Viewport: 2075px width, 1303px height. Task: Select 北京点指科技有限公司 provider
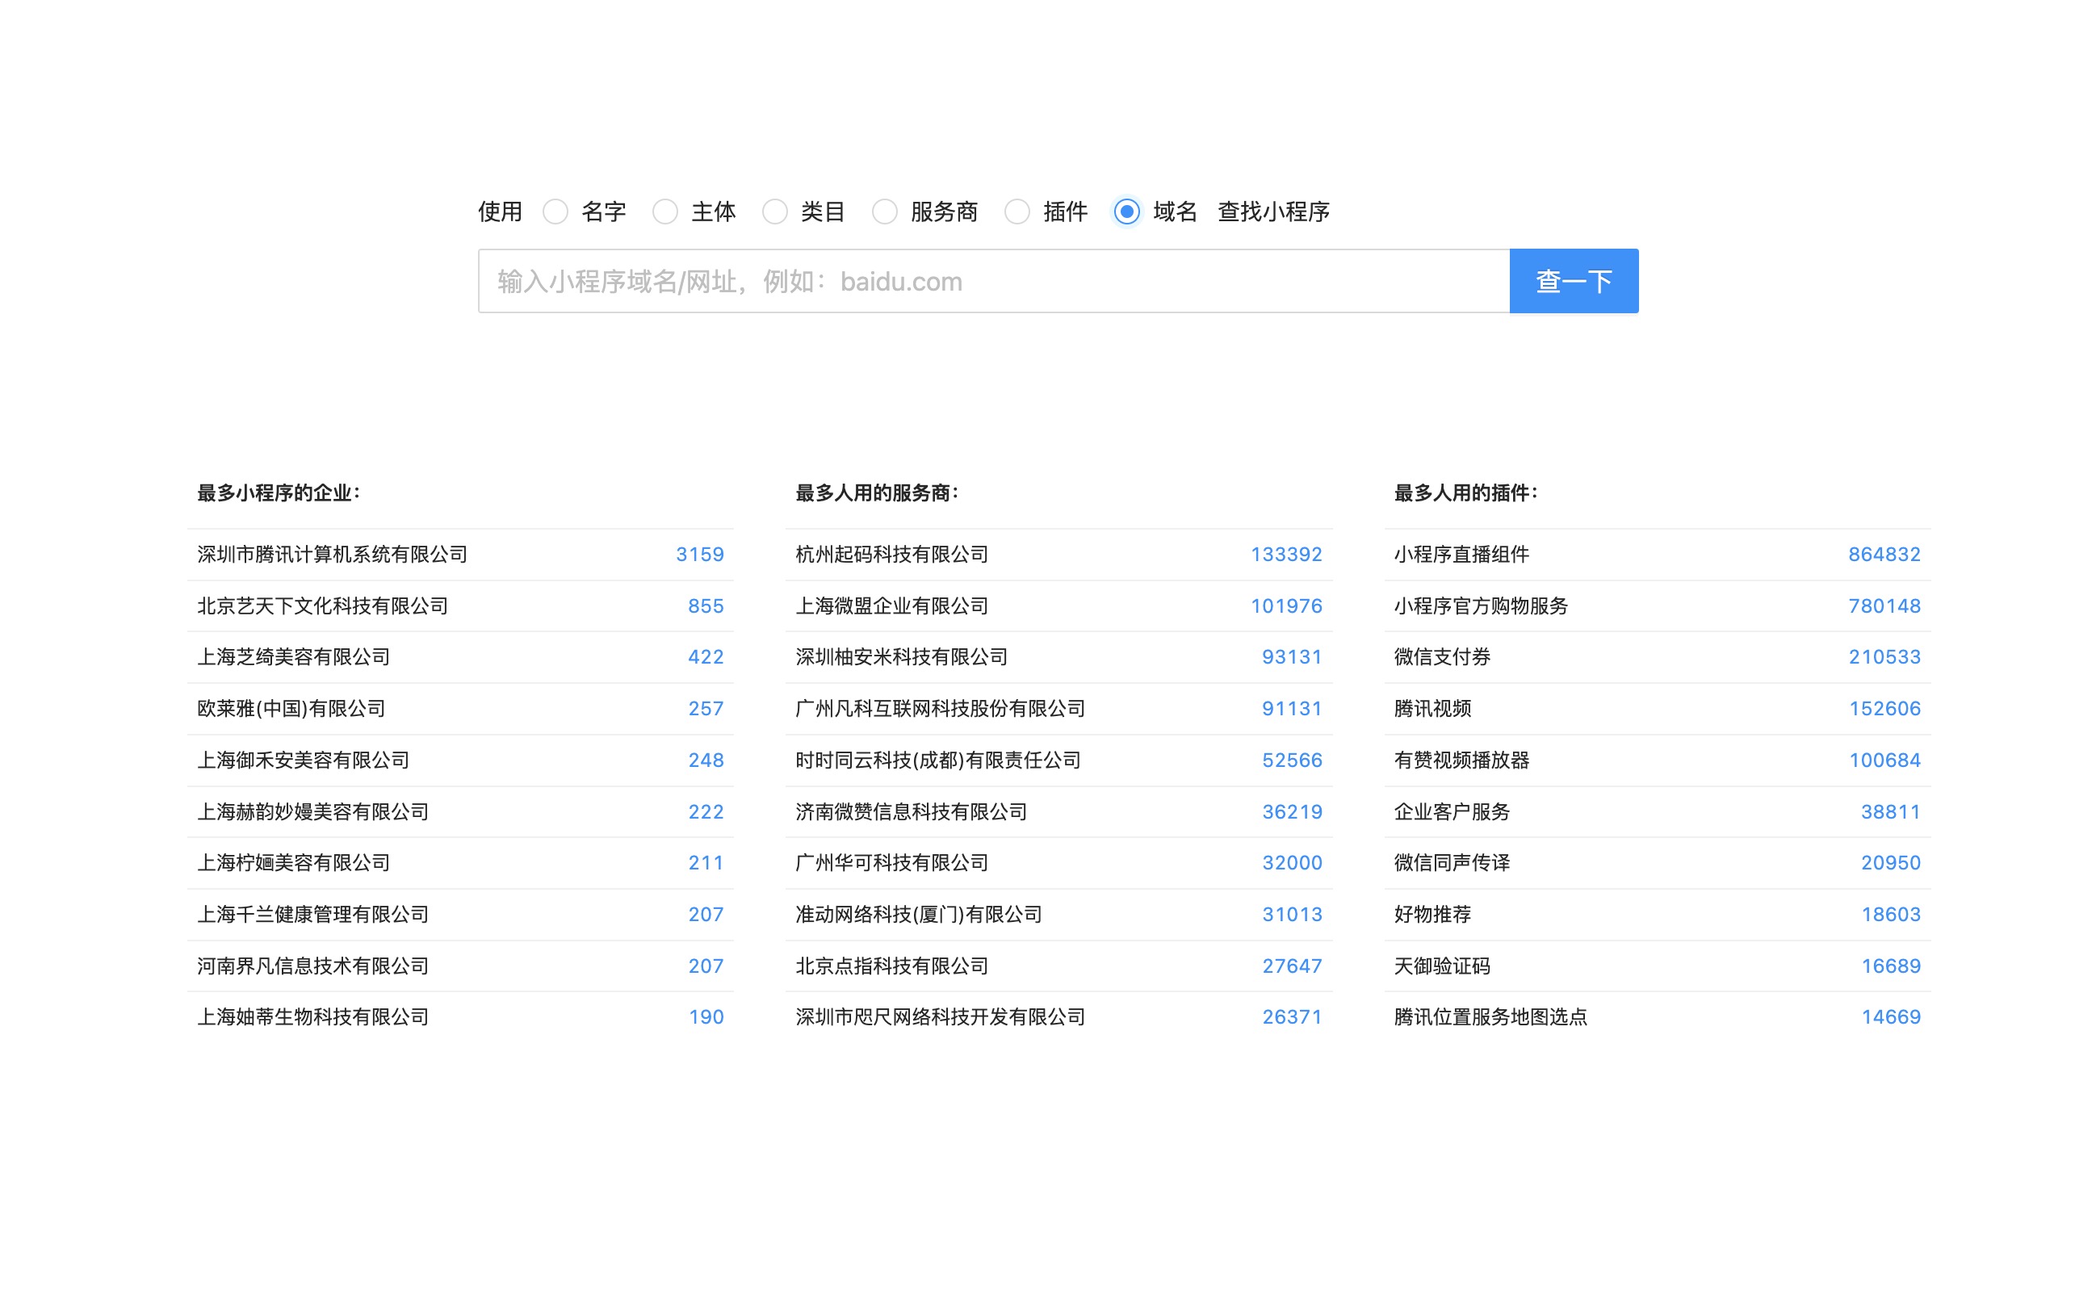pos(891,966)
